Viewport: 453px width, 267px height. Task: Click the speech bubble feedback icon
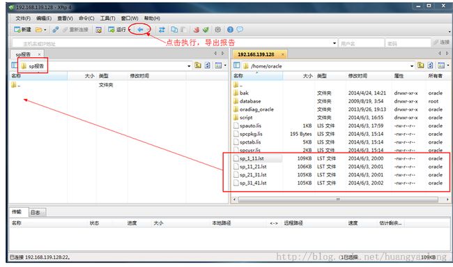coord(240,29)
